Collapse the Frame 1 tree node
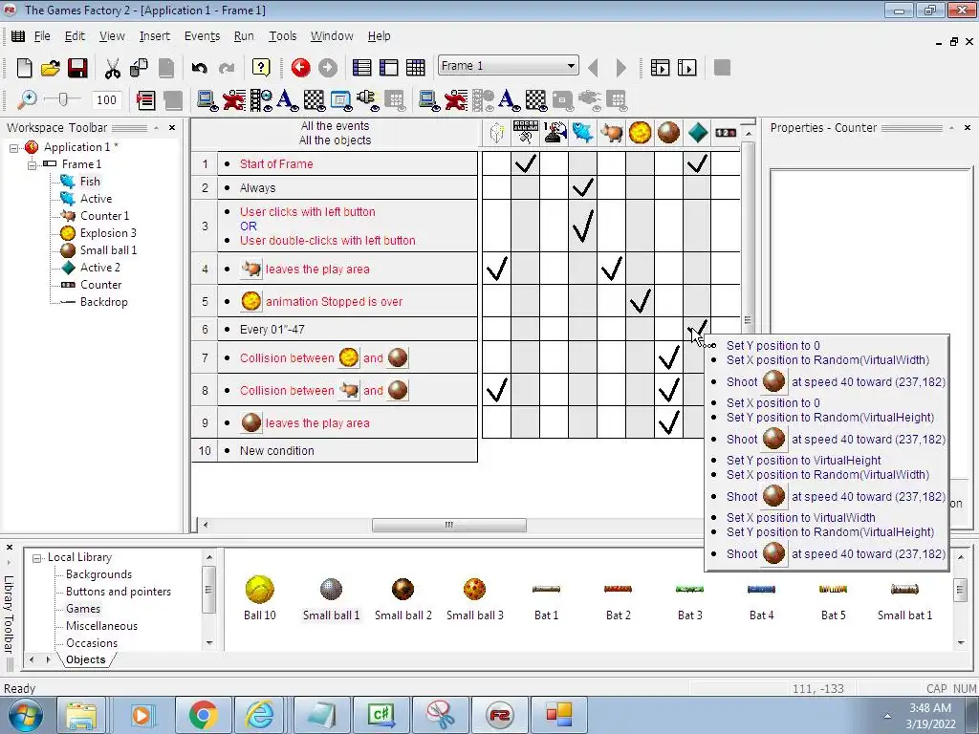This screenshot has width=979, height=734. coord(32,164)
